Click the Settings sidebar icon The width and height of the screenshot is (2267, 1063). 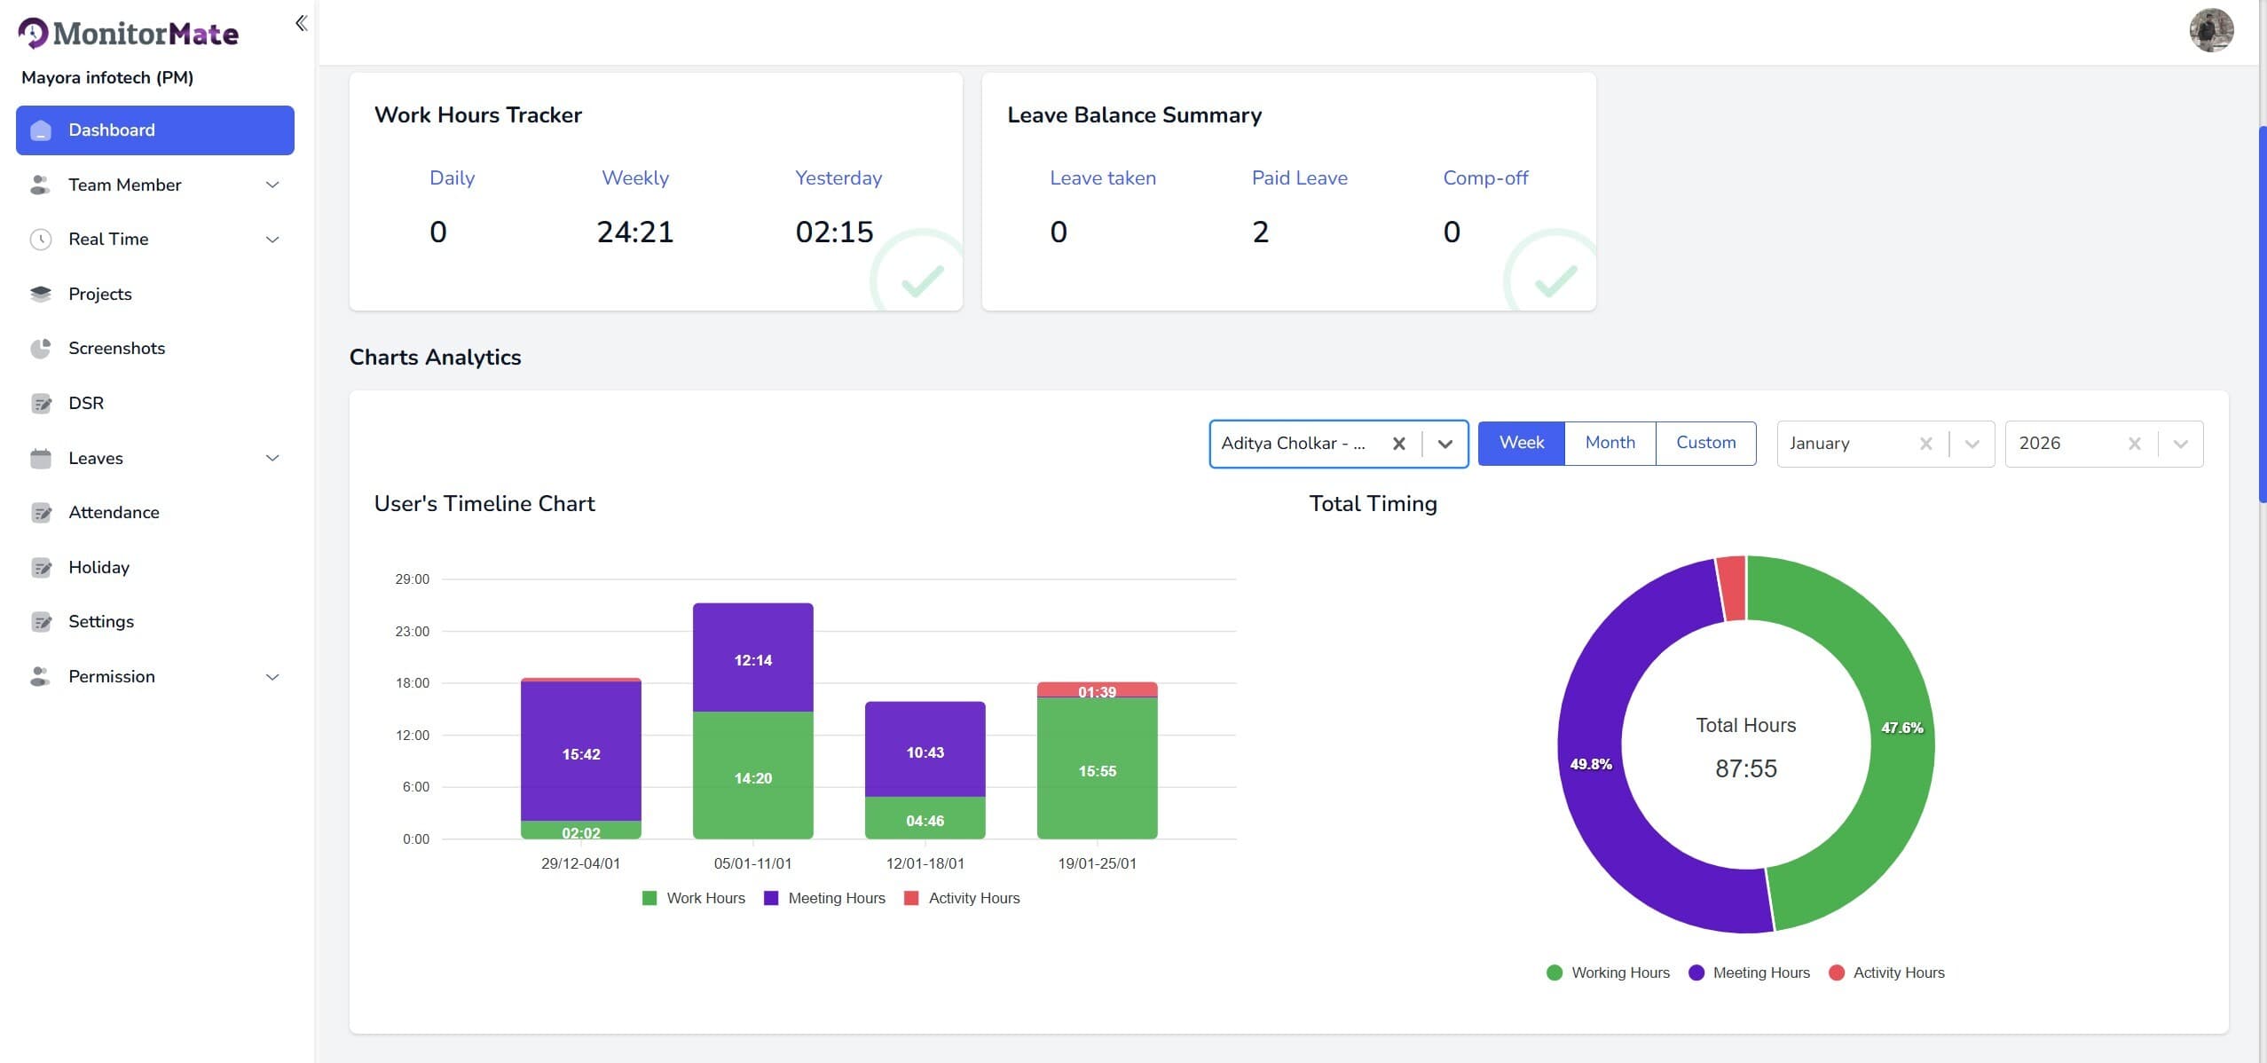coord(41,622)
